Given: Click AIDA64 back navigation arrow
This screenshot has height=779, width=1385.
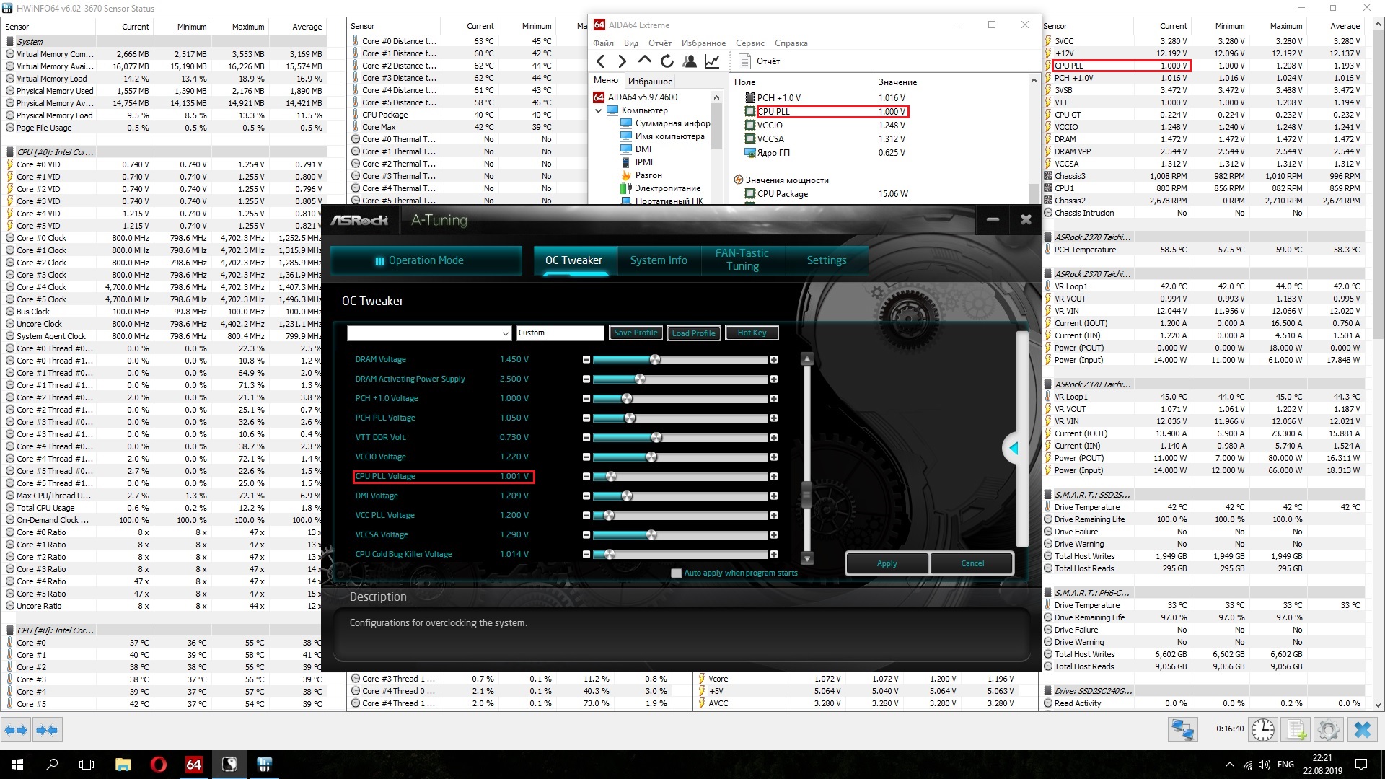Looking at the screenshot, I should [601, 61].
